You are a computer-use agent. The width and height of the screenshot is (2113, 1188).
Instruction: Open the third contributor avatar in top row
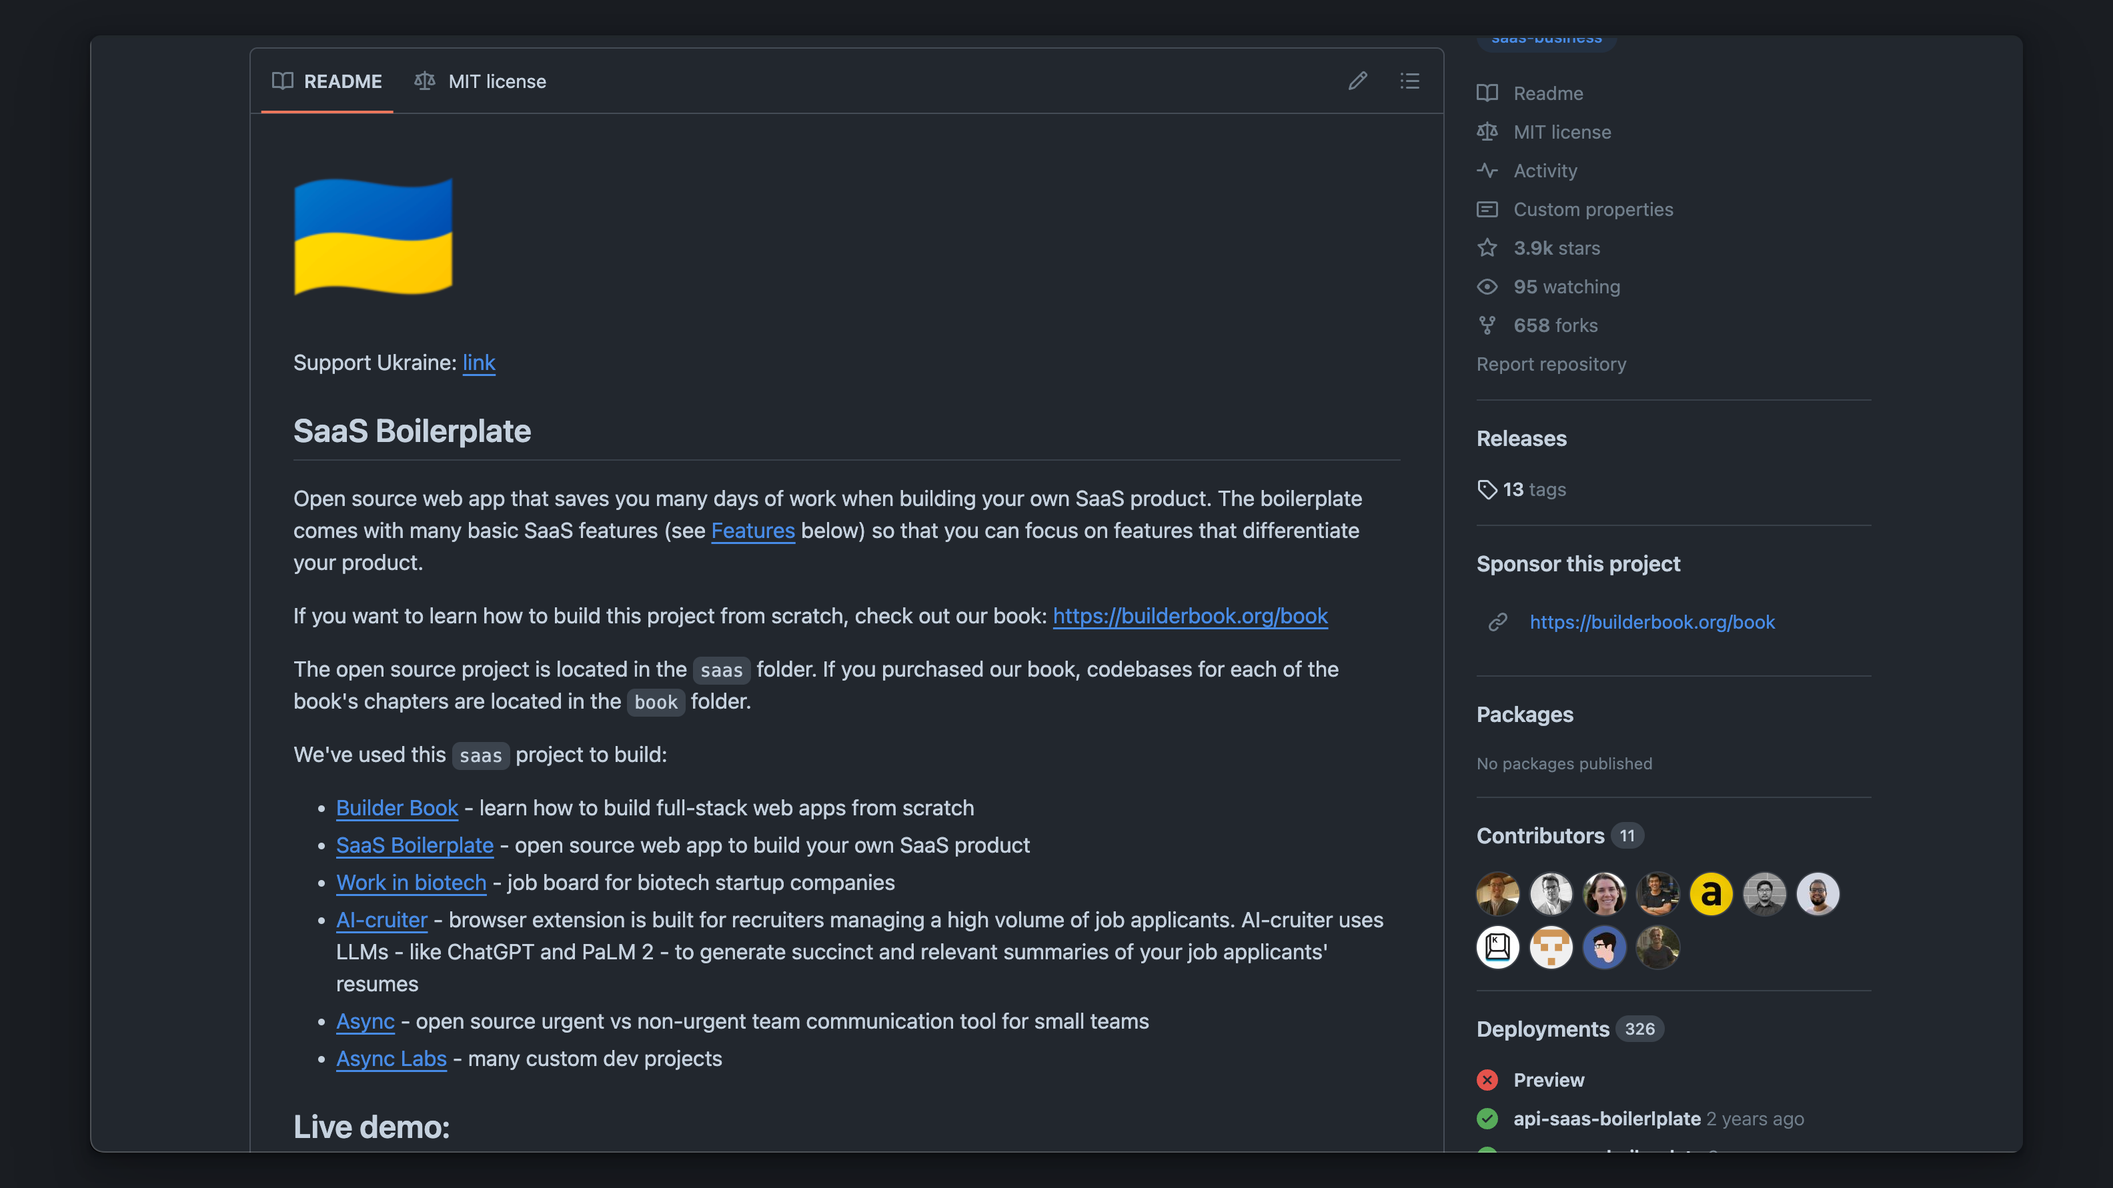point(1605,893)
